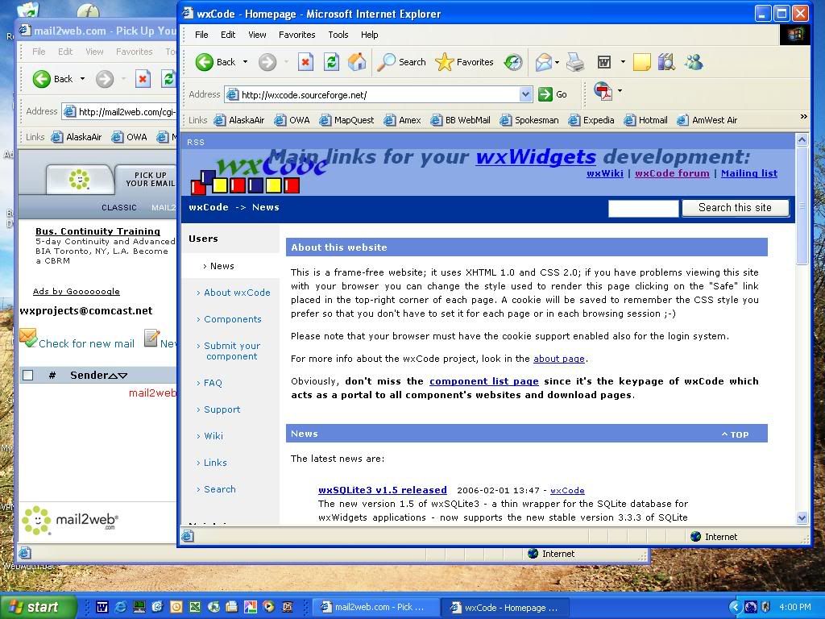This screenshot has width=825, height=619.
Task: Open the Tools menu in the wxCode window
Action: (338, 35)
